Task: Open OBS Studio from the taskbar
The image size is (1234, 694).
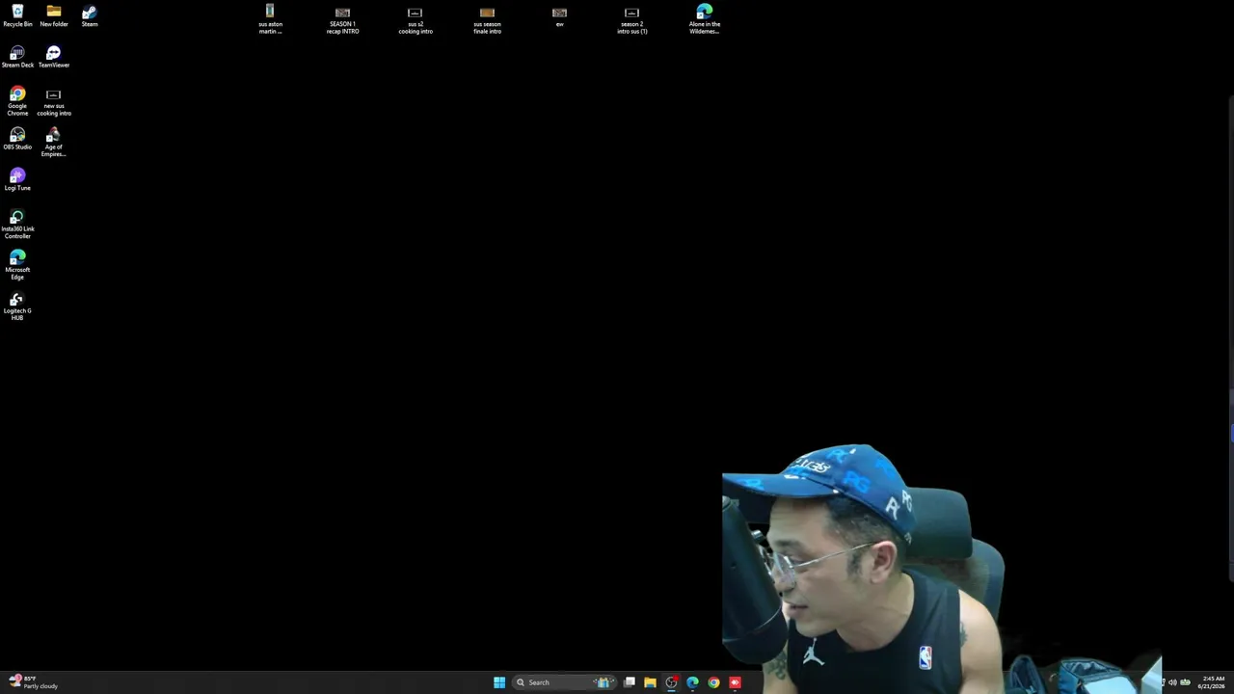Action: [x=671, y=682]
